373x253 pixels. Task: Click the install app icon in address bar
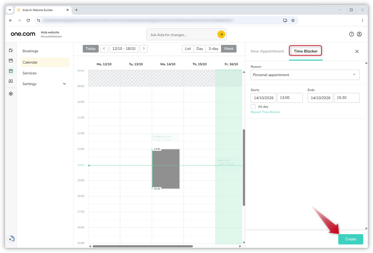(x=285, y=21)
